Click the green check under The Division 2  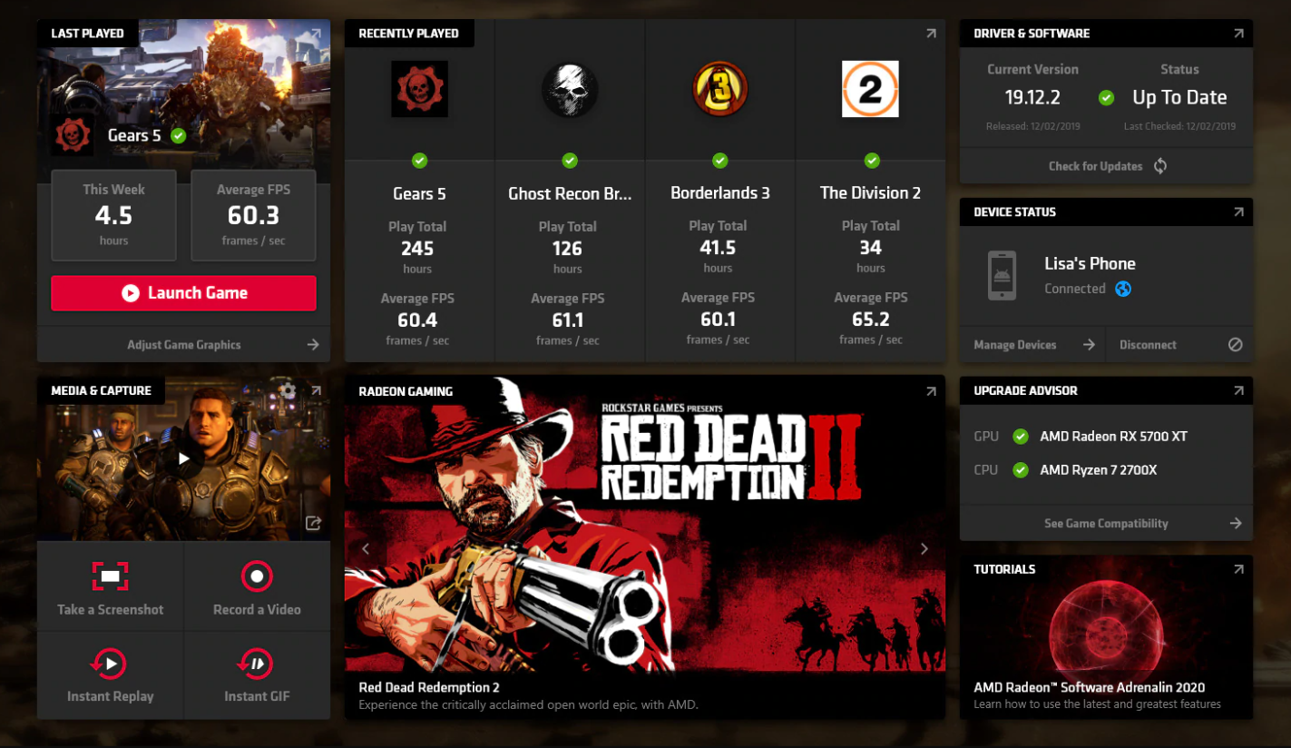pyautogui.click(x=872, y=161)
